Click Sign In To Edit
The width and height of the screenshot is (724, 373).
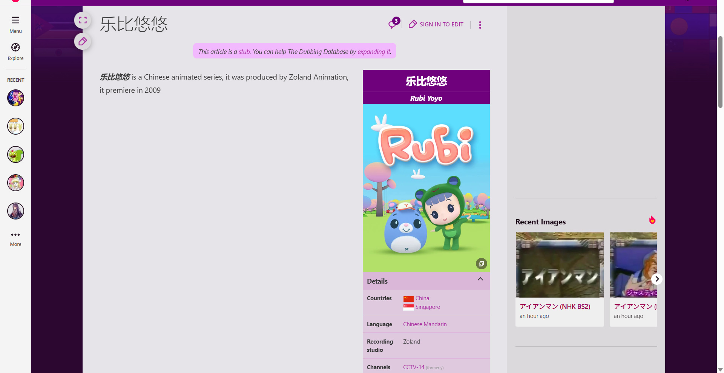pos(436,25)
